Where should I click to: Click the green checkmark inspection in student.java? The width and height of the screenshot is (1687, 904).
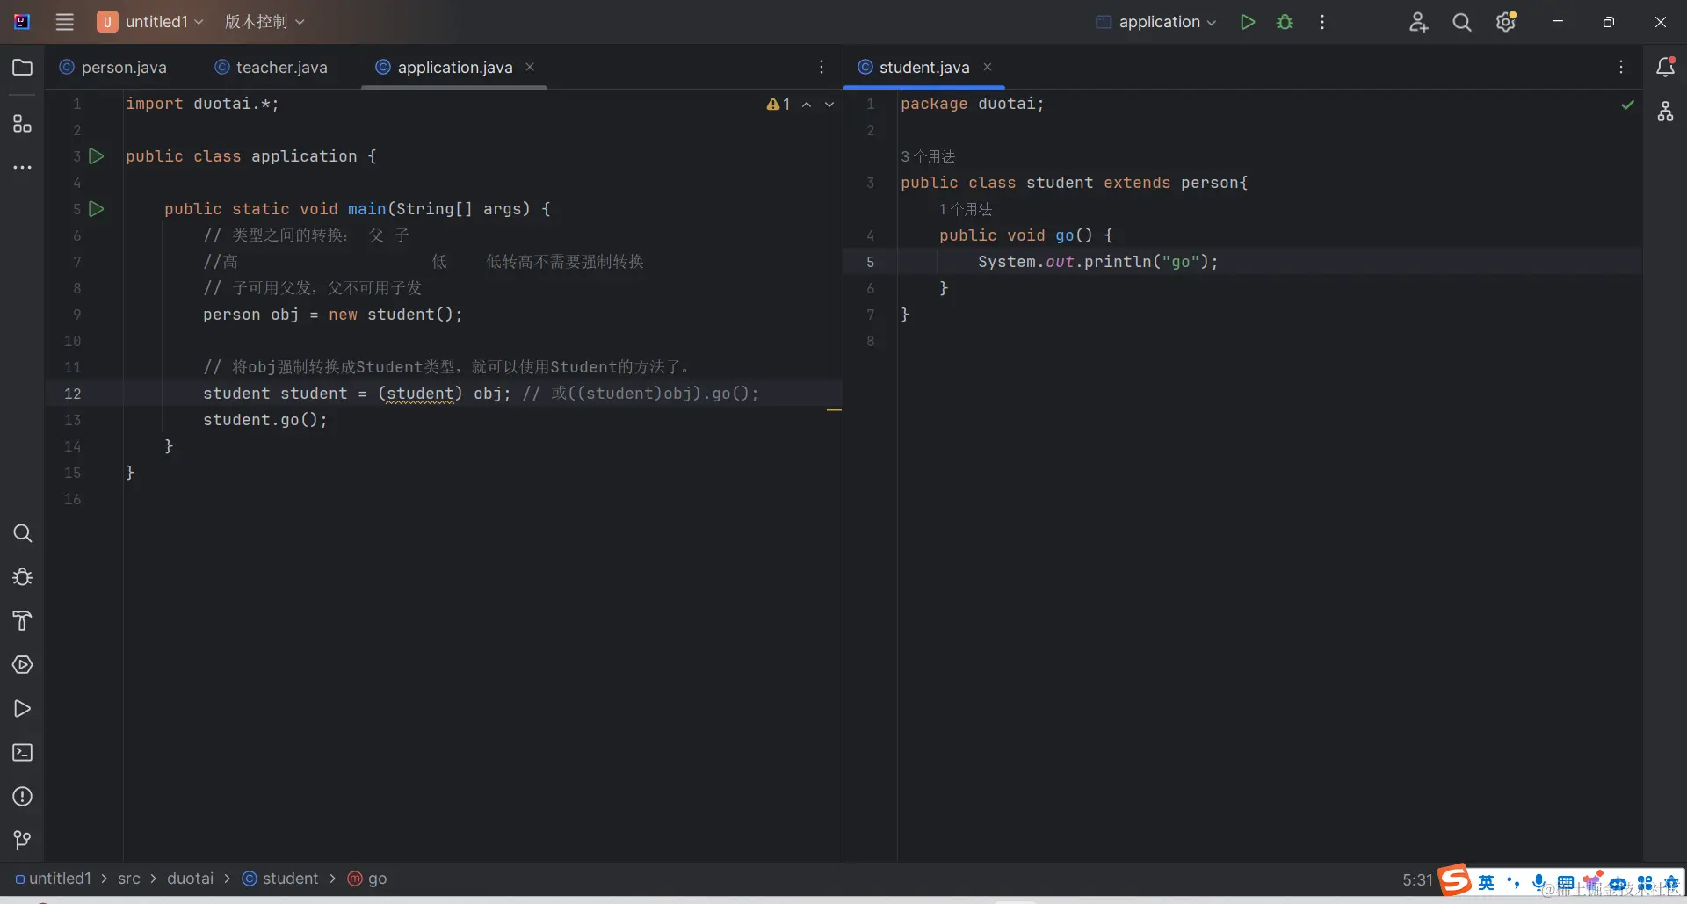1627,105
